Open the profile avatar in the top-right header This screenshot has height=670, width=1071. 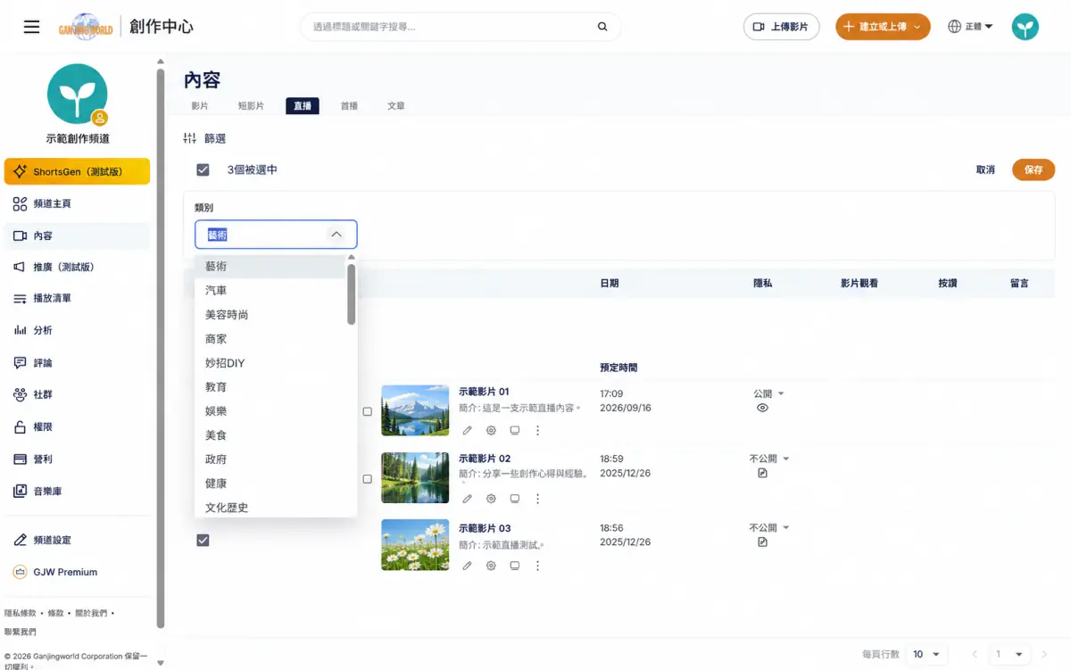pos(1025,27)
